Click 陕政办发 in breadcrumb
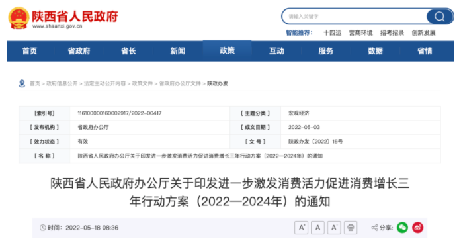 pos(218,83)
